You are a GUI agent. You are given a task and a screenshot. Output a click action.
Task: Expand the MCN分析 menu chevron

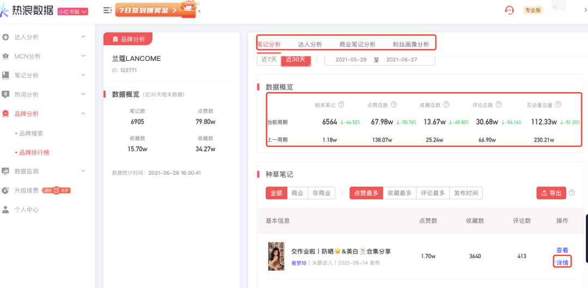83,56
